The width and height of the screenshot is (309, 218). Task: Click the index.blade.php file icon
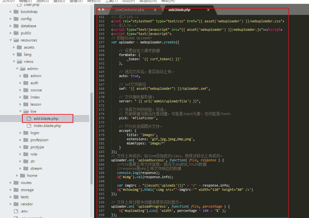point(29,126)
